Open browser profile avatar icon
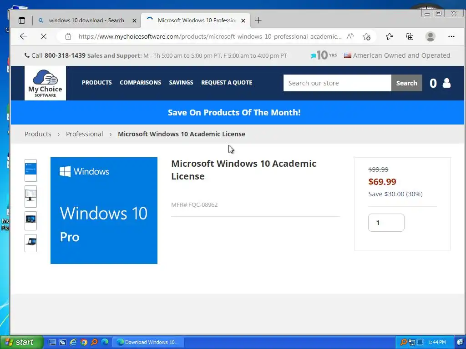Screen dimensions: 466x349 coord(431,36)
